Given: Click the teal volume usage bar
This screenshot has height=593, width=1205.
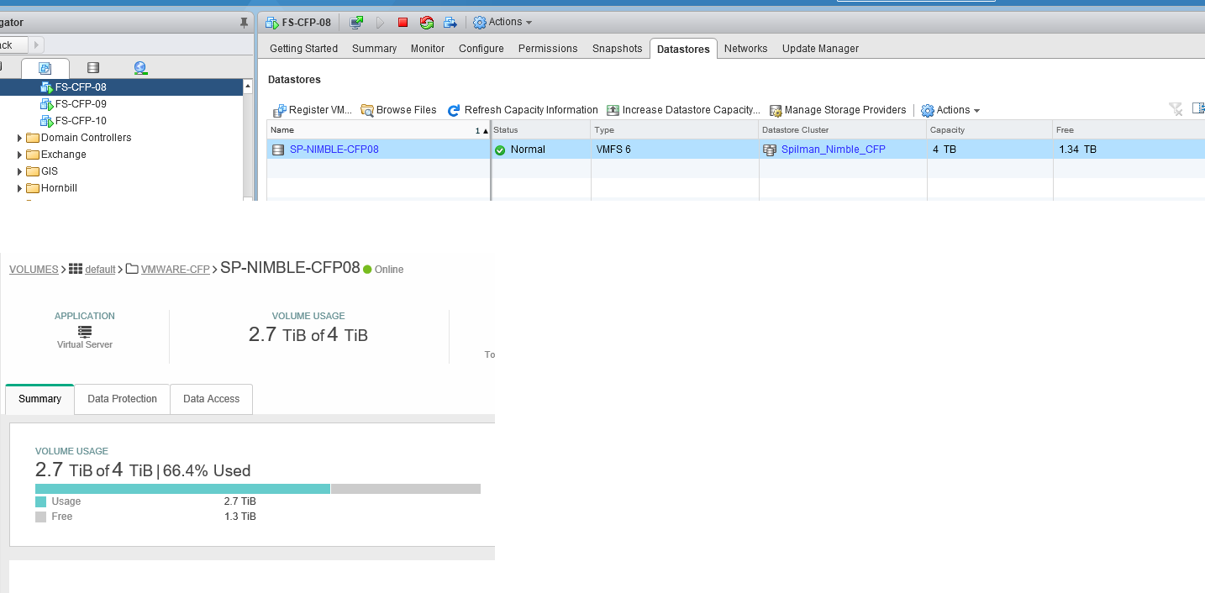Looking at the screenshot, I should tap(182, 489).
